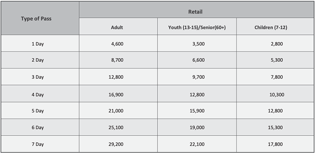
Task: Click the Type of Pass header cell
Action: point(40,18)
